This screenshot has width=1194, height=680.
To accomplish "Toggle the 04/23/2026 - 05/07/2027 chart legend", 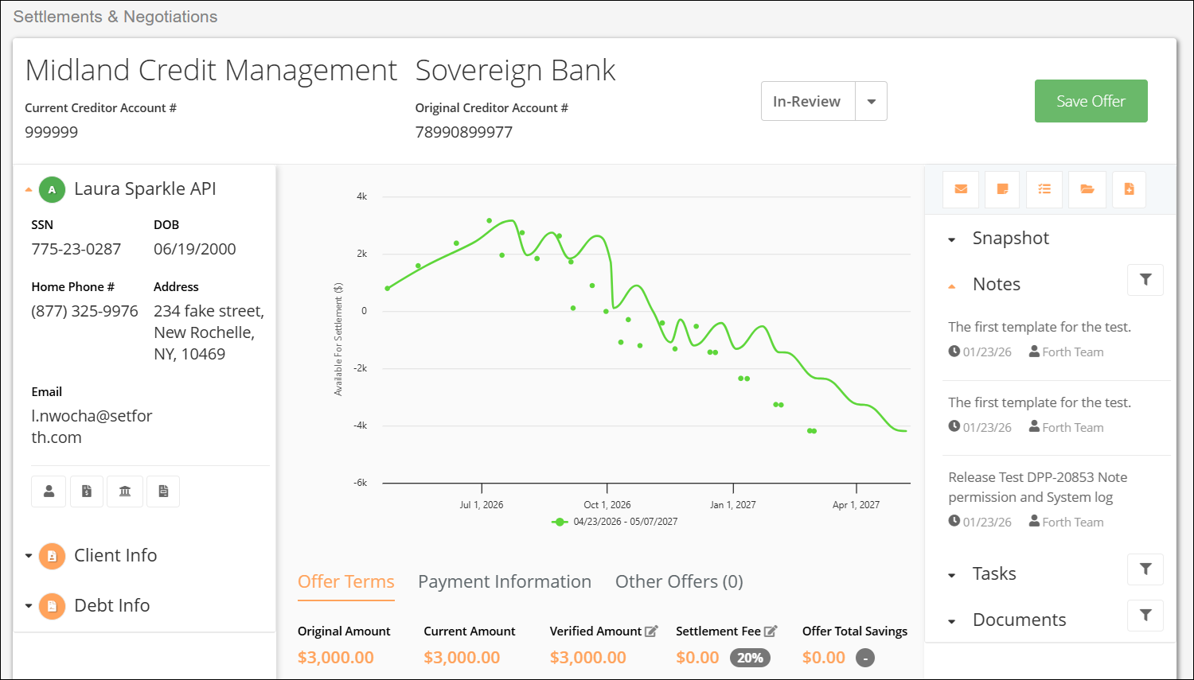I will (615, 522).
